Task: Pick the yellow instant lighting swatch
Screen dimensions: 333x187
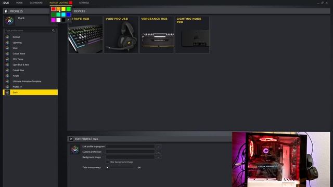Action: (x=63, y=9)
